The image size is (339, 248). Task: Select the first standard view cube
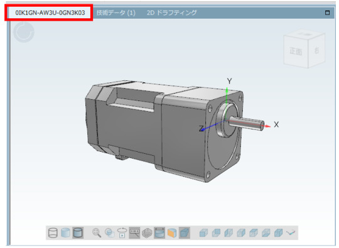click(x=203, y=233)
